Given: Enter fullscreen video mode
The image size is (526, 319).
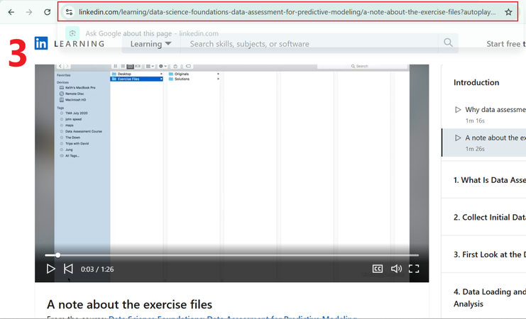Looking at the screenshot, I should (x=414, y=269).
